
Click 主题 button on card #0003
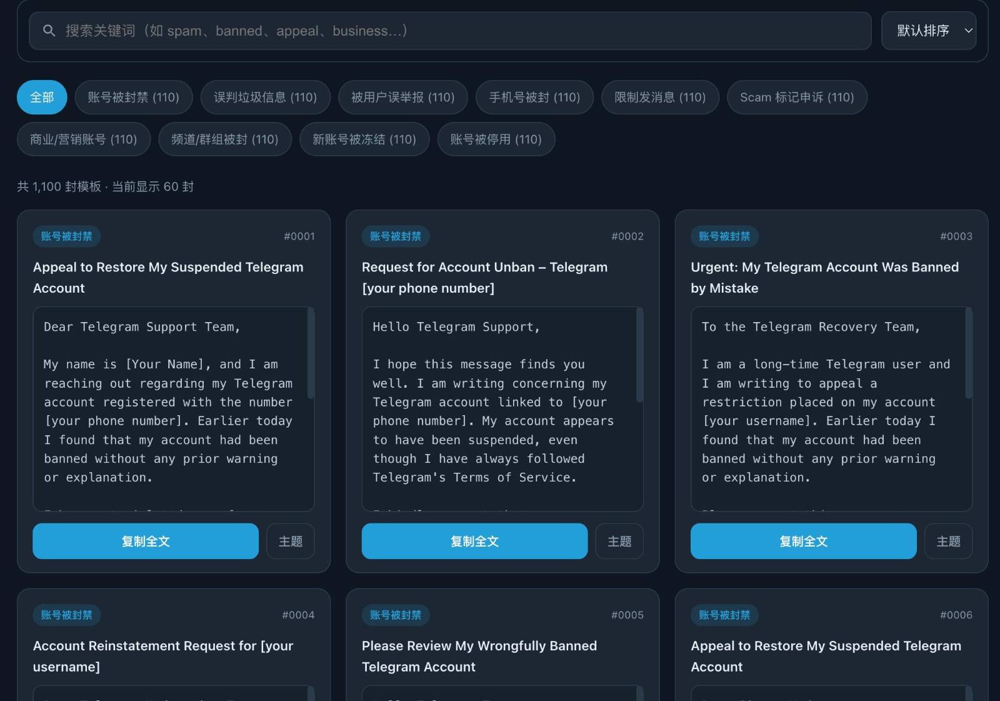[x=949, y=541]
